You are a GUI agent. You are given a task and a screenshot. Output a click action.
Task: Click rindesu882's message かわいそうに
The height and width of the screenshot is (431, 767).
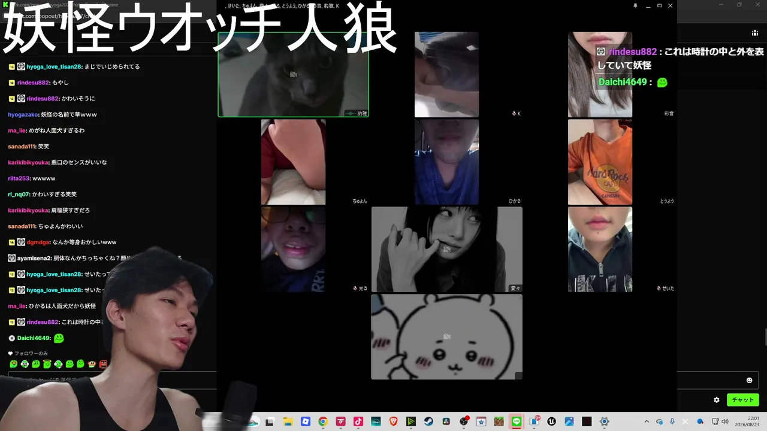[x=78, y=99]
